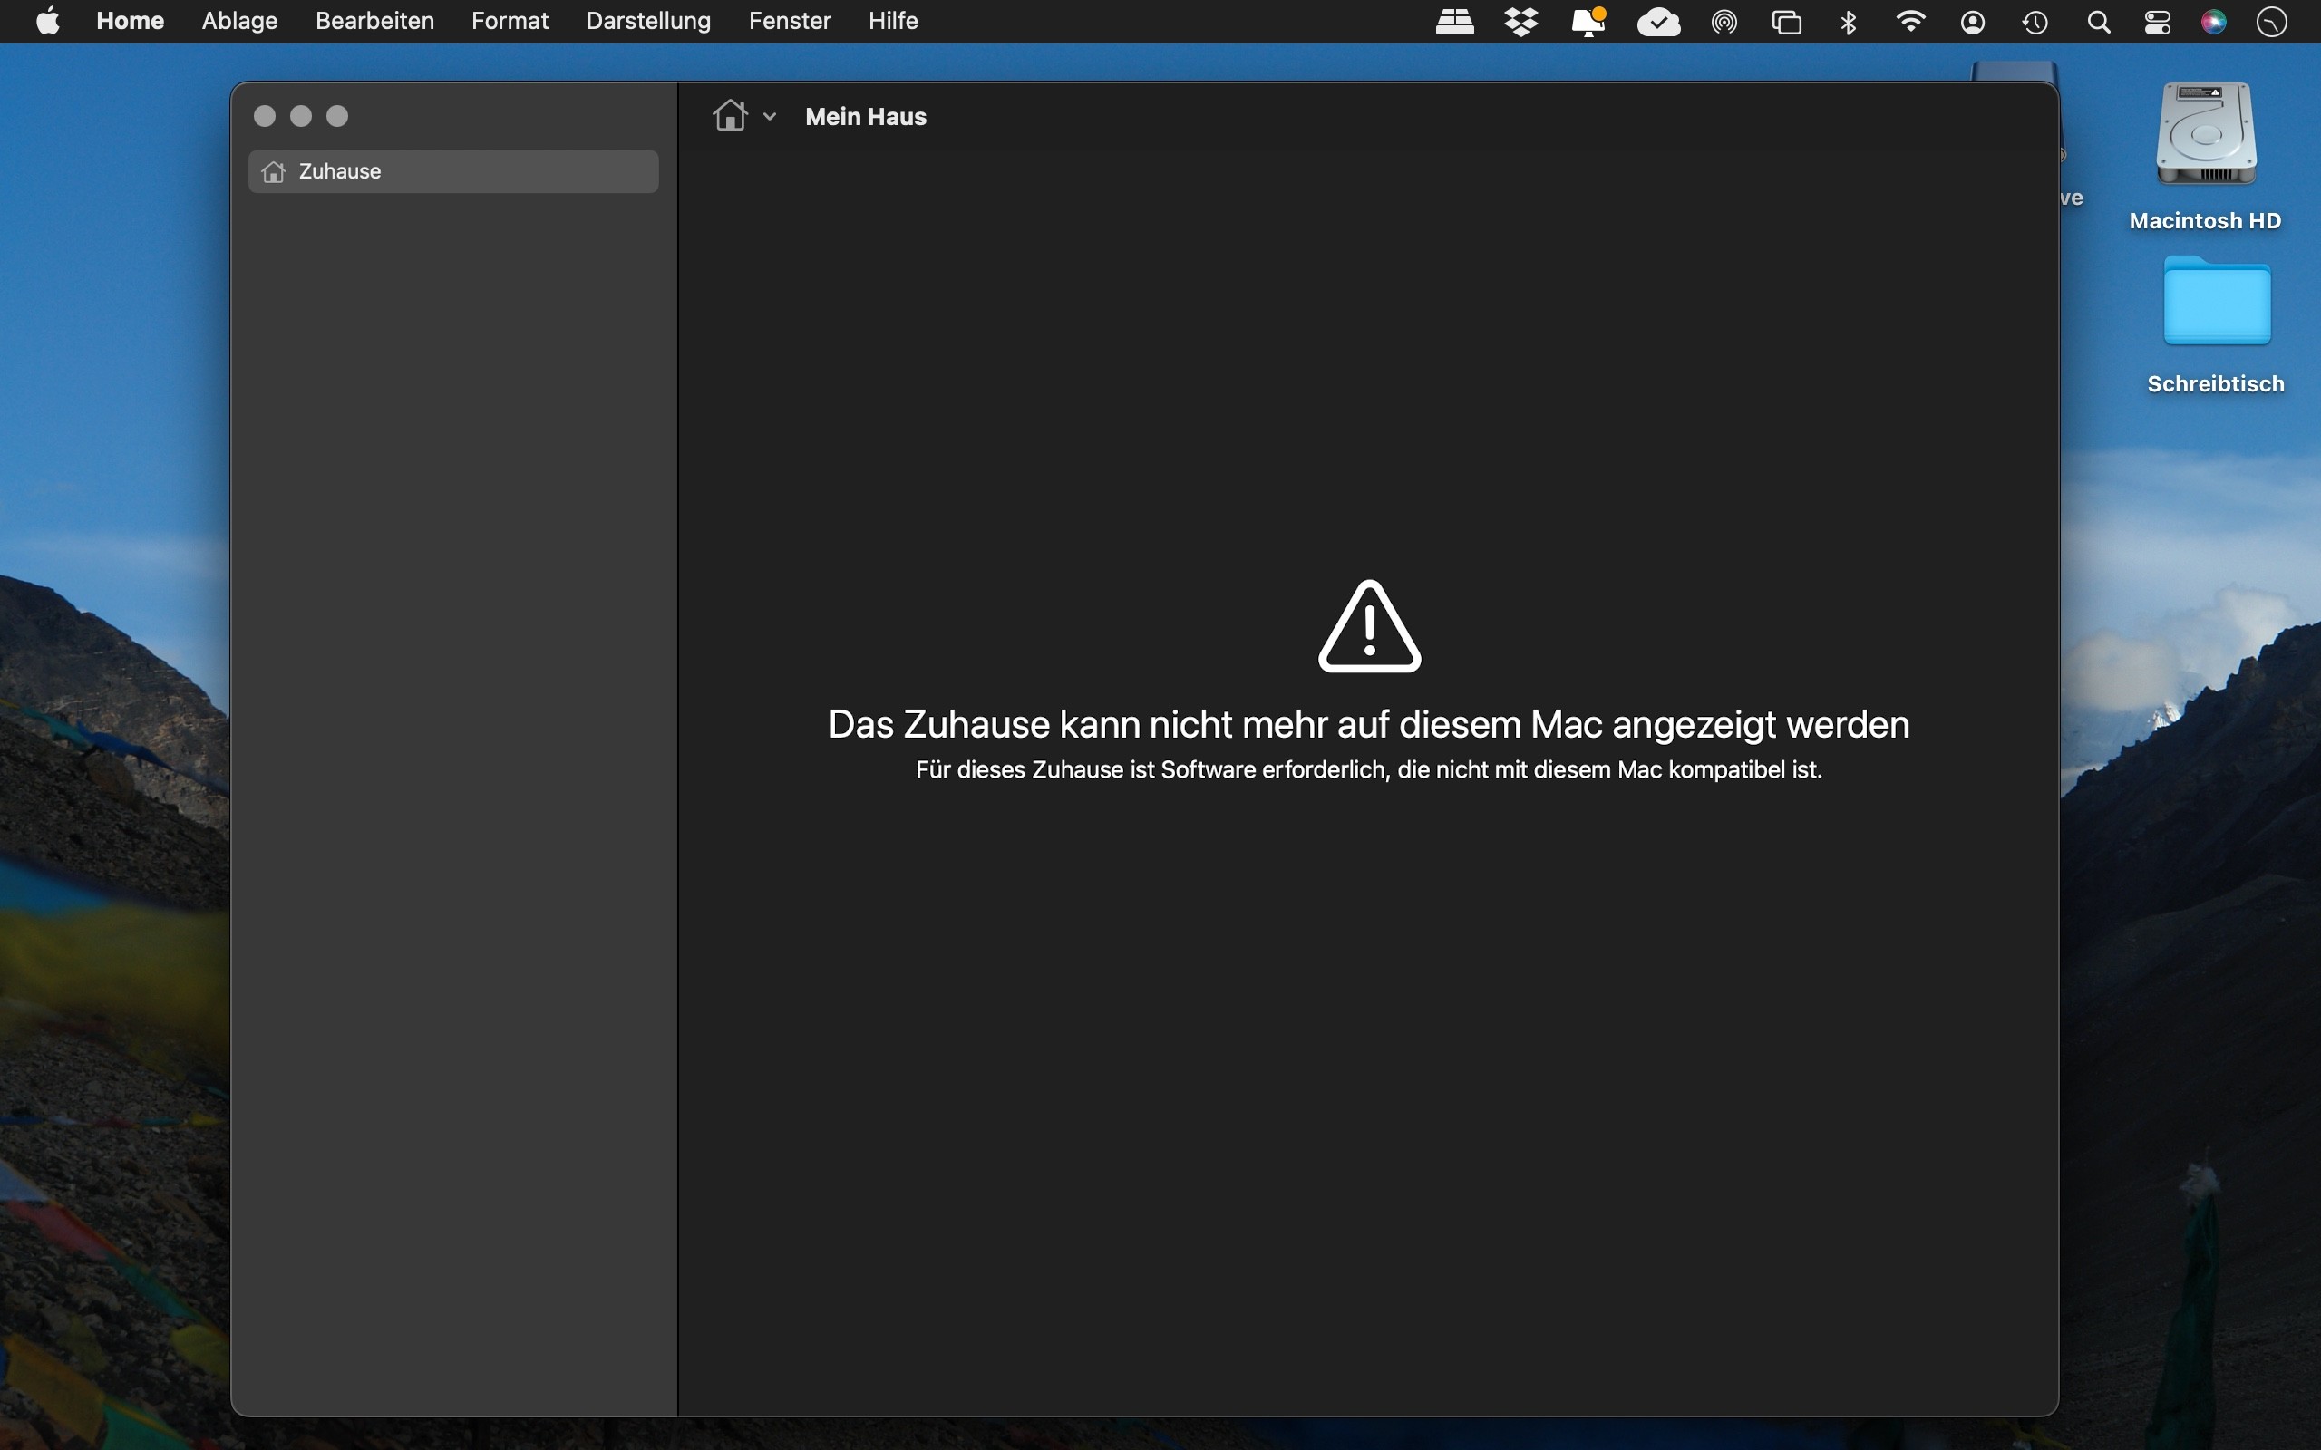Launch Siri from the menu bar
Image resolution: width=2321 pixels, height=1450 pixels.
pos(2214,22)
